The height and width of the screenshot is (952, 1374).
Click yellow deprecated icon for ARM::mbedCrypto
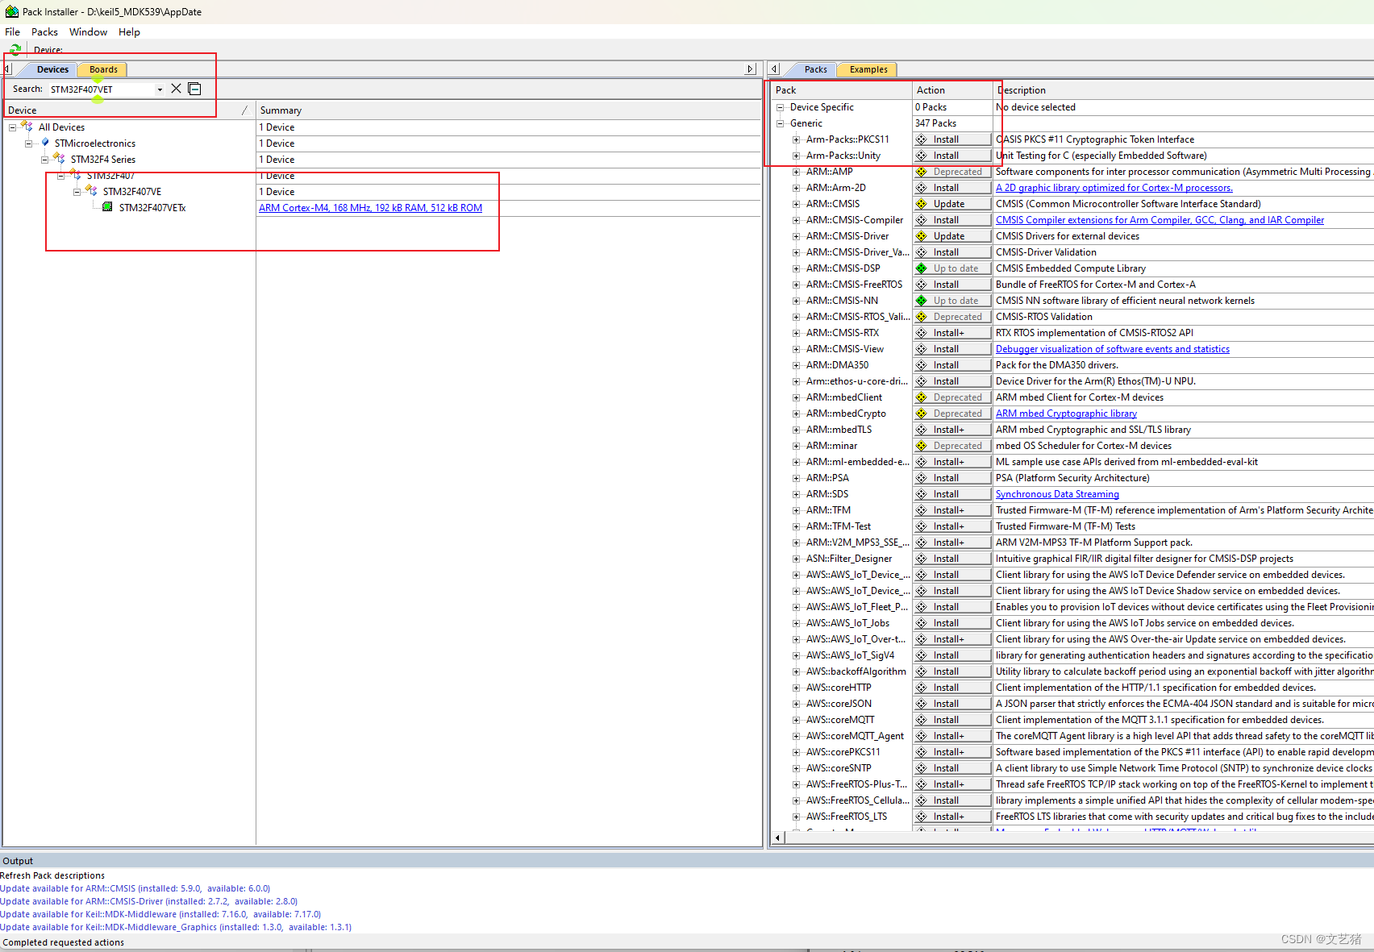click(922, 414)
